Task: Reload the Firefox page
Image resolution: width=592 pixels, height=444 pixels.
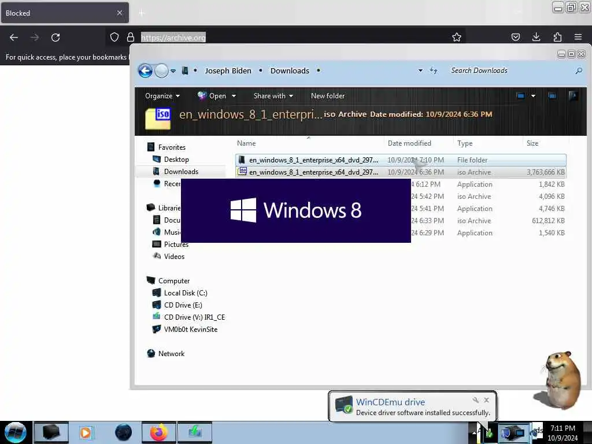Action: tap(55, 38)
